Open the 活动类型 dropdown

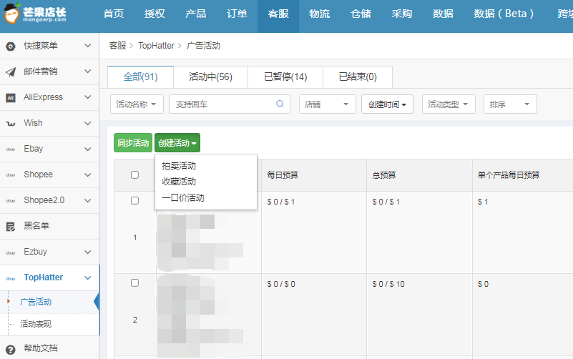tap(449, 104)
